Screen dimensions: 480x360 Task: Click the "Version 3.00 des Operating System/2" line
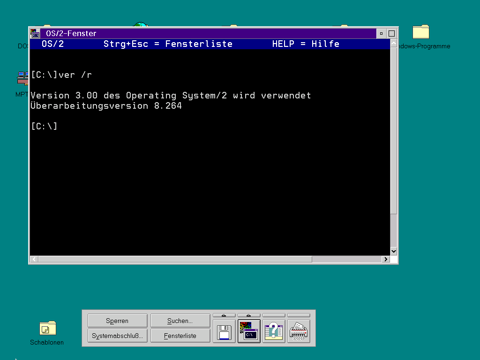171,96
